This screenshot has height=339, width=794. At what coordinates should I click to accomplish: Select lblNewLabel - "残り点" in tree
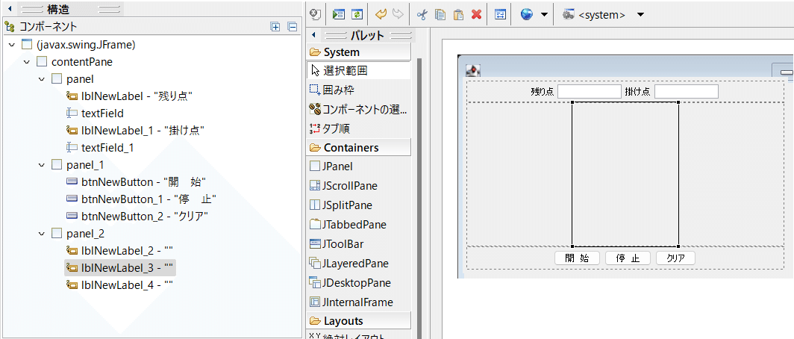130,96
